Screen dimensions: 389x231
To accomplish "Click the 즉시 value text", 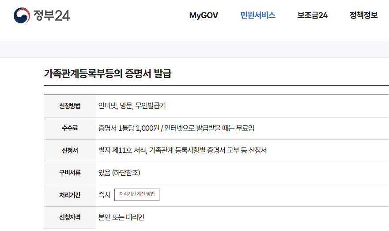I will (x=104, y=195).
